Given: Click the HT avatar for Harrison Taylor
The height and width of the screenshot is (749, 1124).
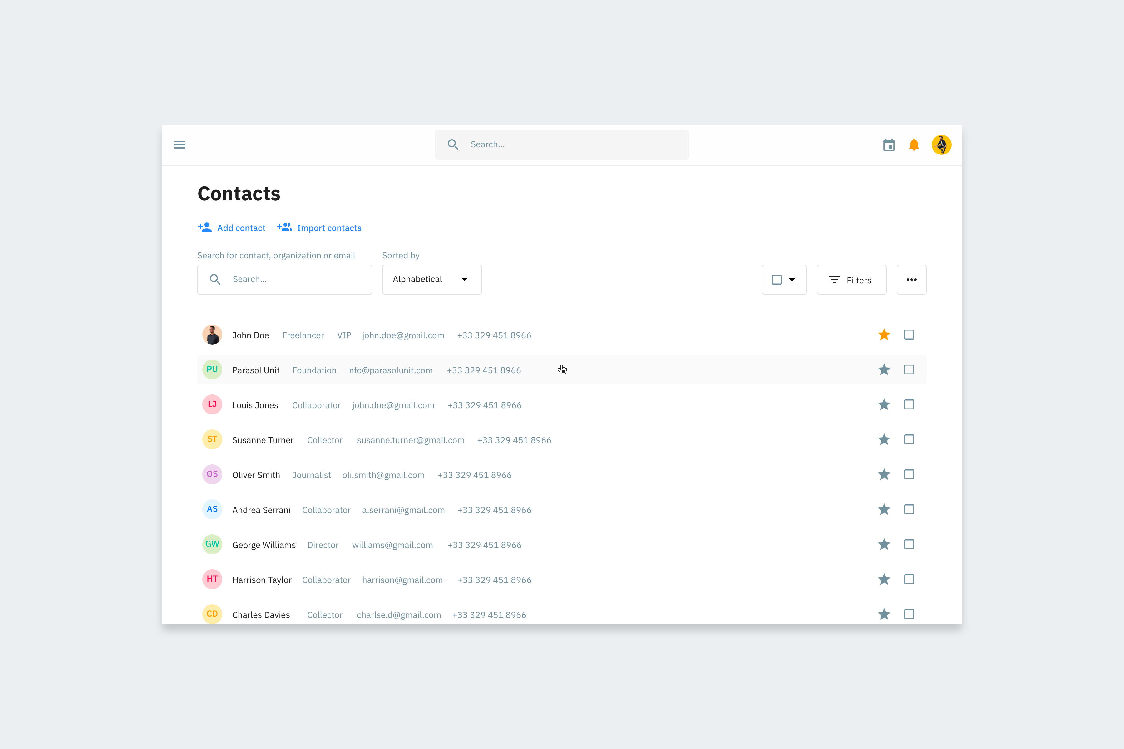Looking at the screenshot, I should pos(212,580).
